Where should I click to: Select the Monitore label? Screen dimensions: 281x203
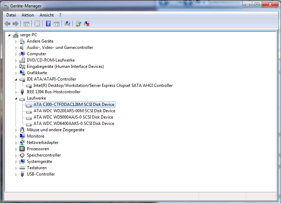pyautogui.click(x=35, y=136)
